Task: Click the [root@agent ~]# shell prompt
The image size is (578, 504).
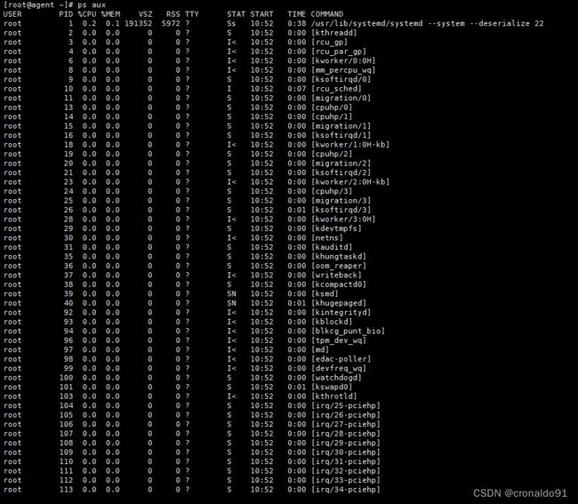Action: (x=38, y=4)
